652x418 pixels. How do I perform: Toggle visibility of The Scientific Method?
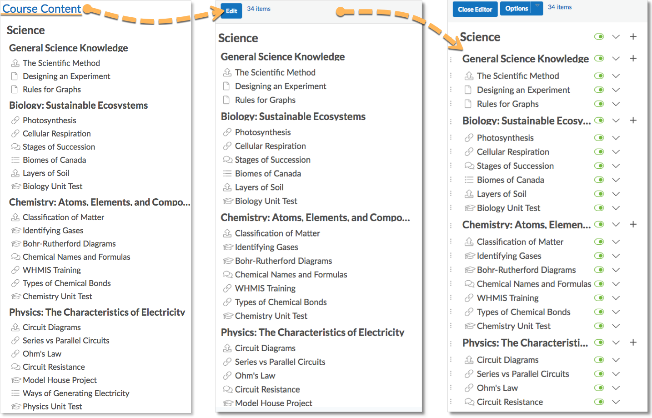(599, 76)
